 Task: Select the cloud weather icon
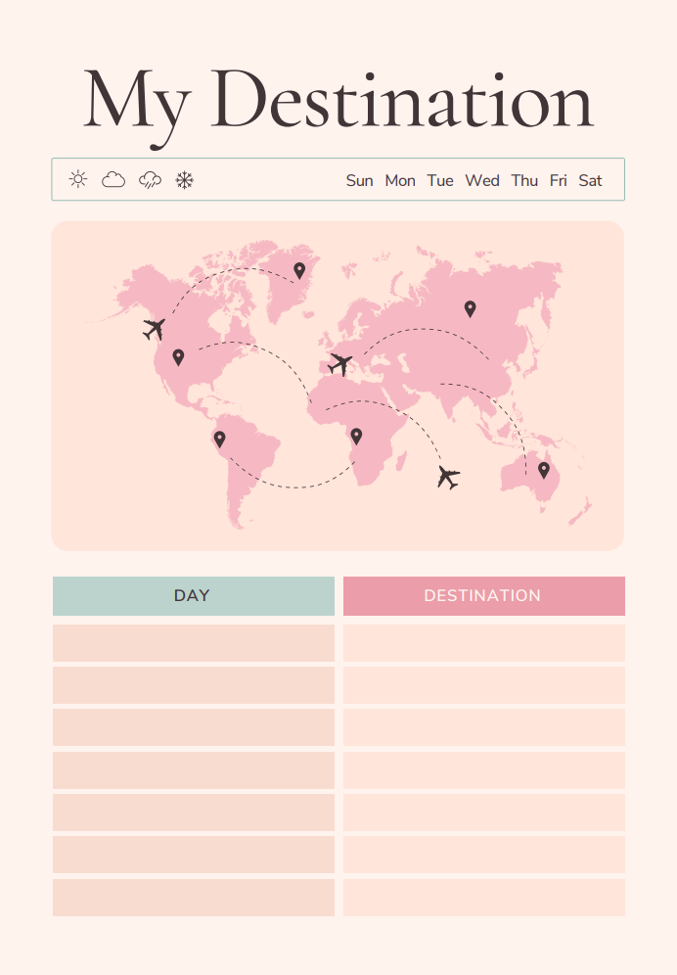click(113, 179)
